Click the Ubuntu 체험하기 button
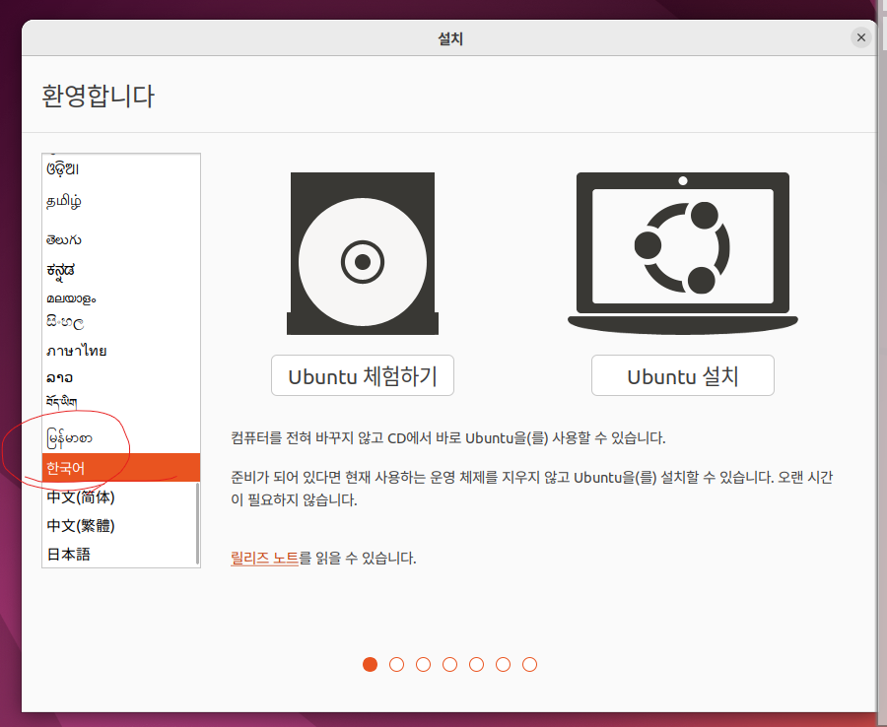This screenshot has width=887, height=727. (363, 375)
